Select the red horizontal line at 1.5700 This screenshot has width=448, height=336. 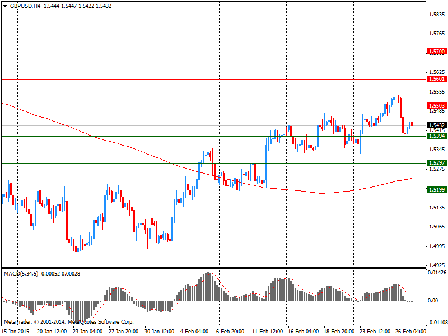tap(213, 52)
